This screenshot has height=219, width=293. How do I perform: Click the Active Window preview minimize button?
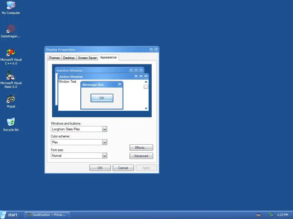[136, 76]
